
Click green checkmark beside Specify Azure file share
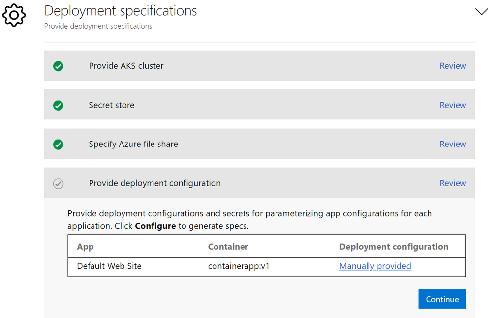point(58,145)
